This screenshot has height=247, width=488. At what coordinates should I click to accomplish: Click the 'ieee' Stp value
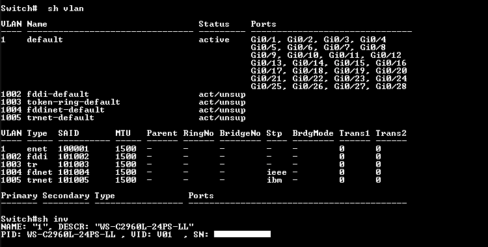tap(277, 172)
